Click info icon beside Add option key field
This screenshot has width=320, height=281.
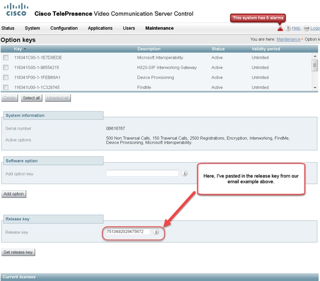(185, 173)
